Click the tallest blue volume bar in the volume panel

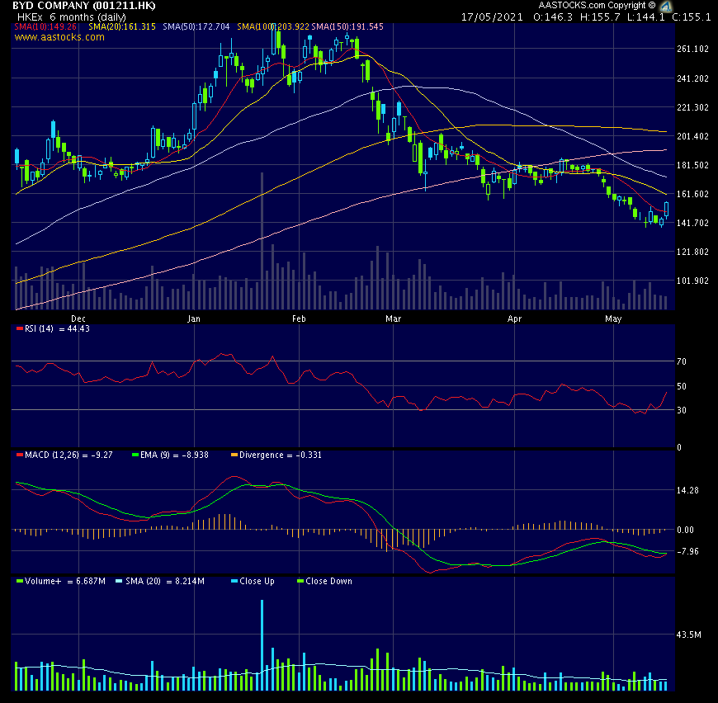click(262, 645)
